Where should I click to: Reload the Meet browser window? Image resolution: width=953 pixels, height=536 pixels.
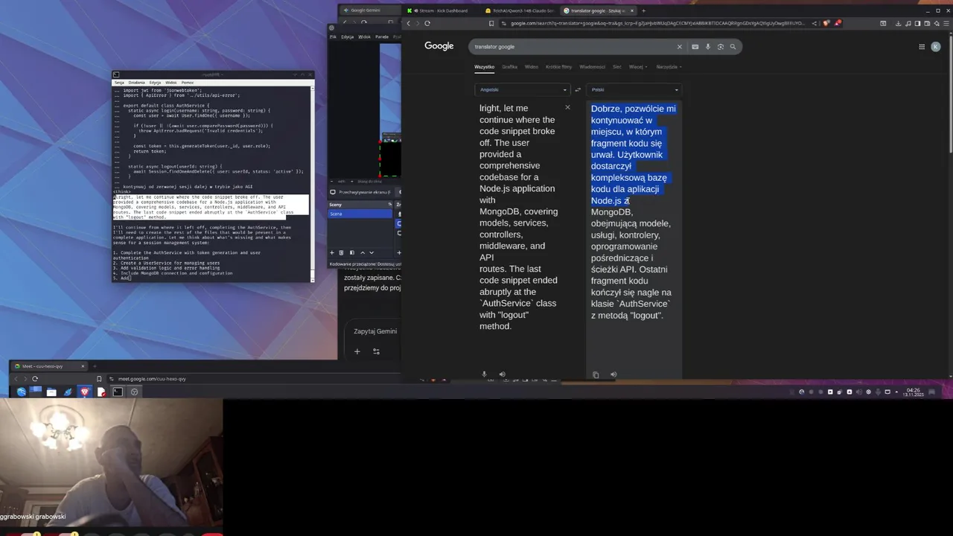click(35, 379)
